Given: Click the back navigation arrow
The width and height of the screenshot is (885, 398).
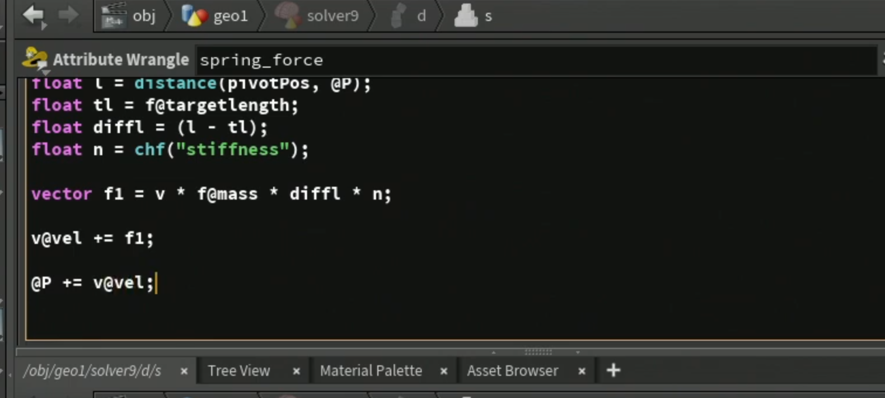Looking at the screenshot, I should point(33,15).
